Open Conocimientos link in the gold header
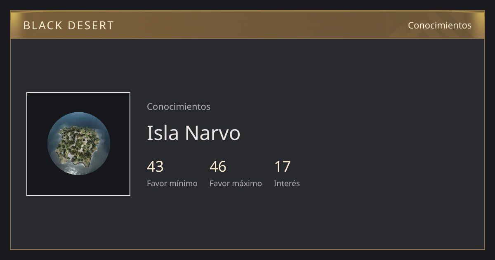The height and width of the screenshot is (260, 495). pos(440,25)
